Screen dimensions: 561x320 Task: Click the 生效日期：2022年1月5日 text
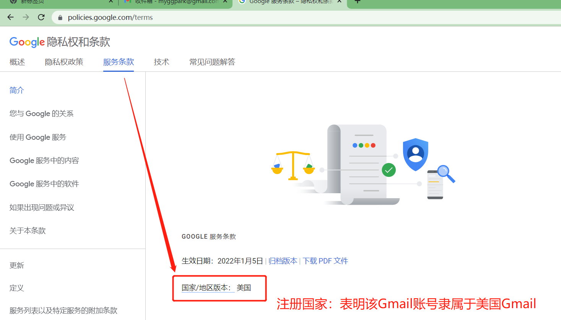(x=222, y=261)
